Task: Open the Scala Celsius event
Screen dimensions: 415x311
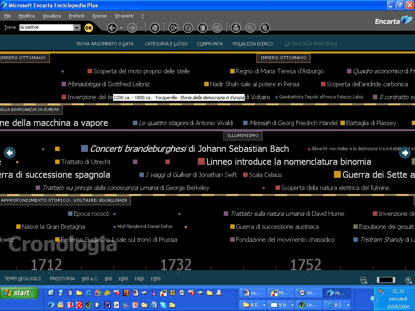Action: 263,175
